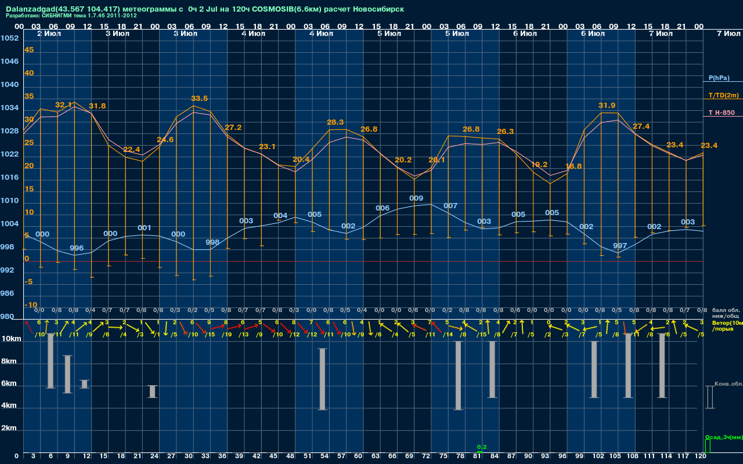
Task: Click the 007 pressure value on the curve
Action: [450, 206]
